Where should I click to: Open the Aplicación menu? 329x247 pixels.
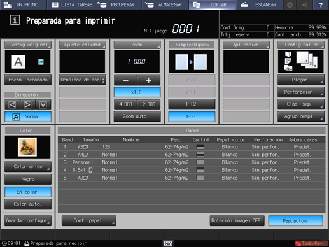click(246, 45)
